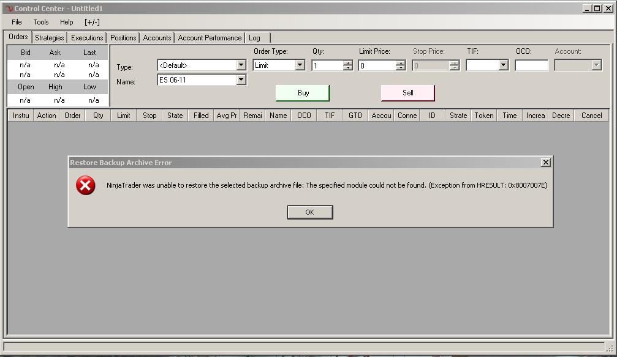Switch to the Orders tab

coord(18,37)
